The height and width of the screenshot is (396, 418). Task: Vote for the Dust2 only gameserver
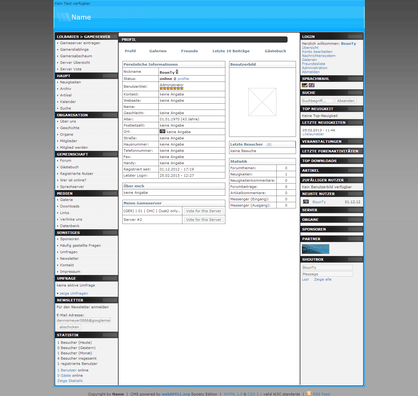coord(204,211)
